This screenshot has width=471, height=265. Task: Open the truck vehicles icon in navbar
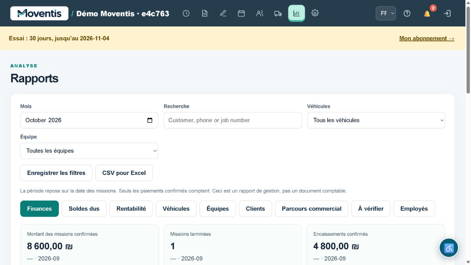pyautogui.click(x=278, y=13)
